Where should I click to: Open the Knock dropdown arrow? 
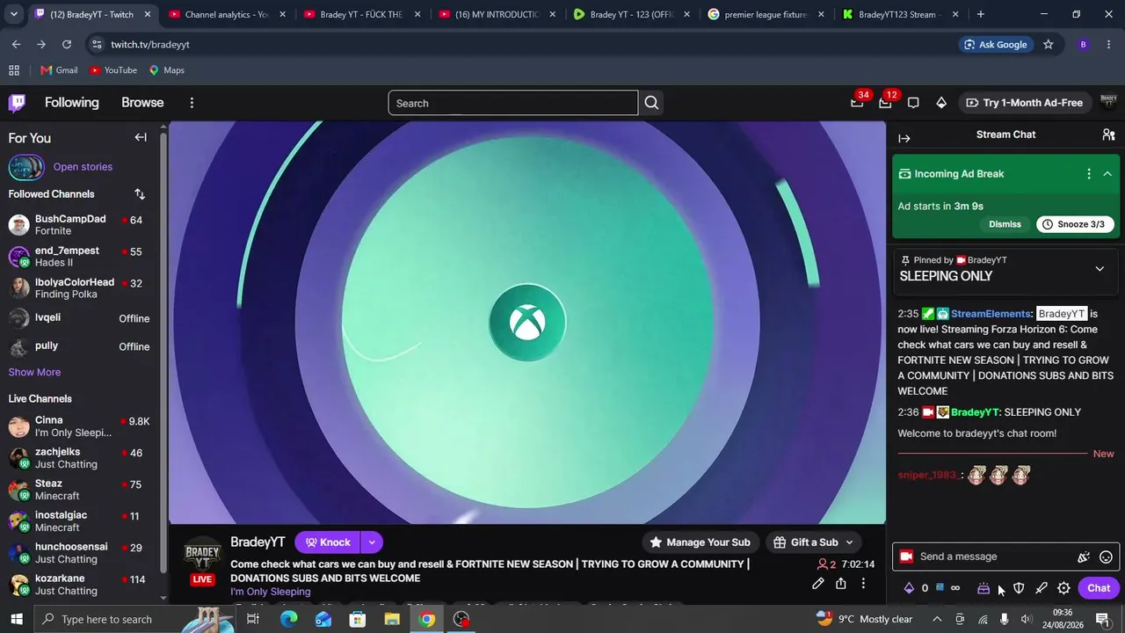pos(372,542)
